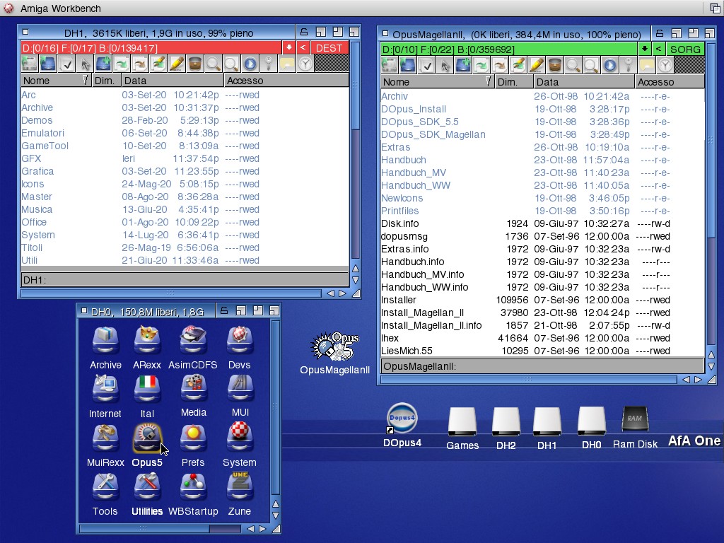Image resolution: width=724 pixels, height=543 pixels.
Task: Open the down-arrow menu in DH1 status bar
Action: coord(288,47)
